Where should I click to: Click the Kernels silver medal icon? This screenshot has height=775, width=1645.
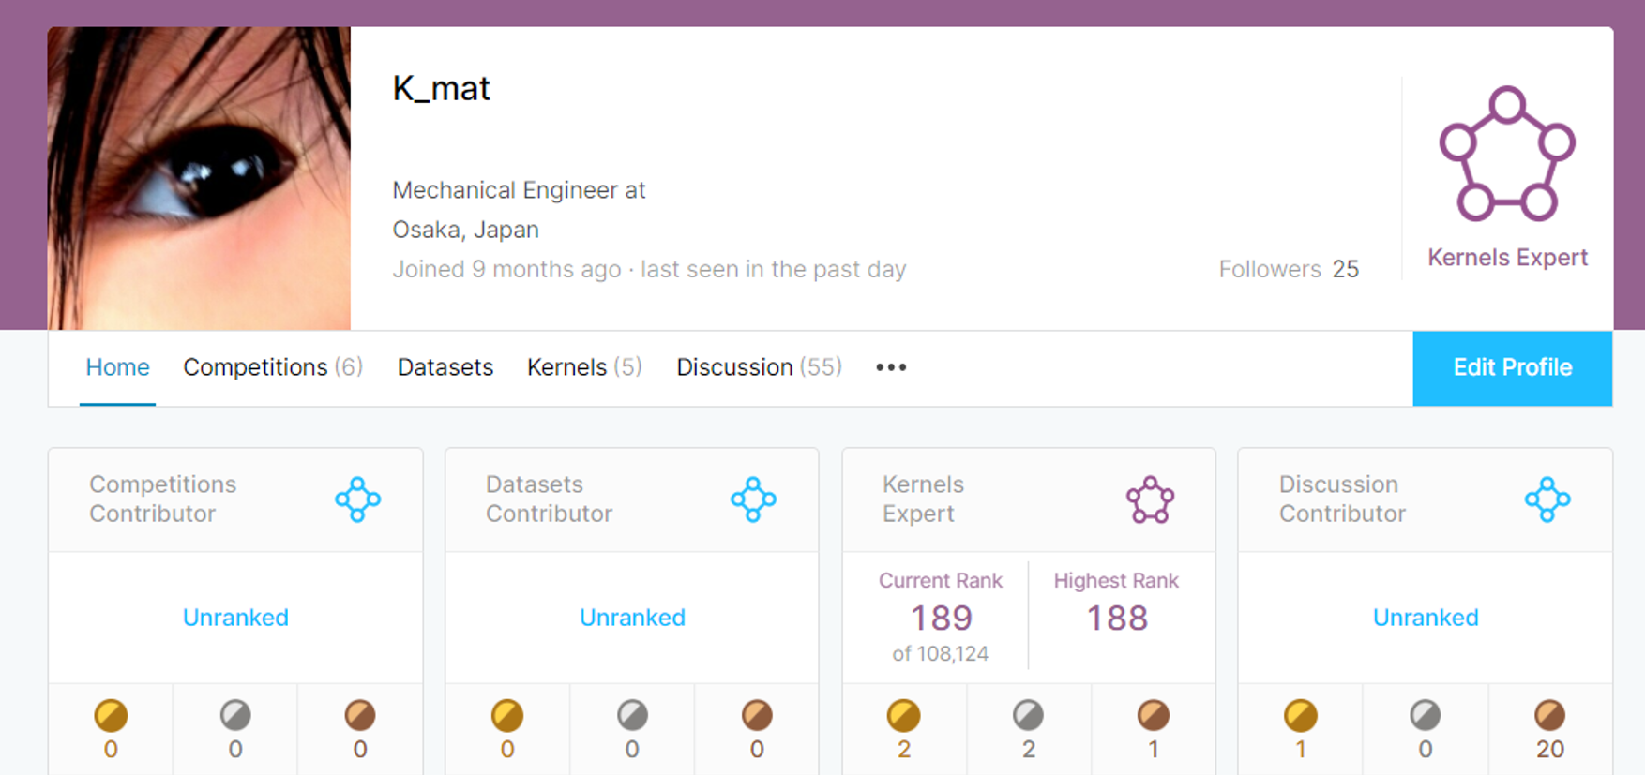pos(1028,716)
